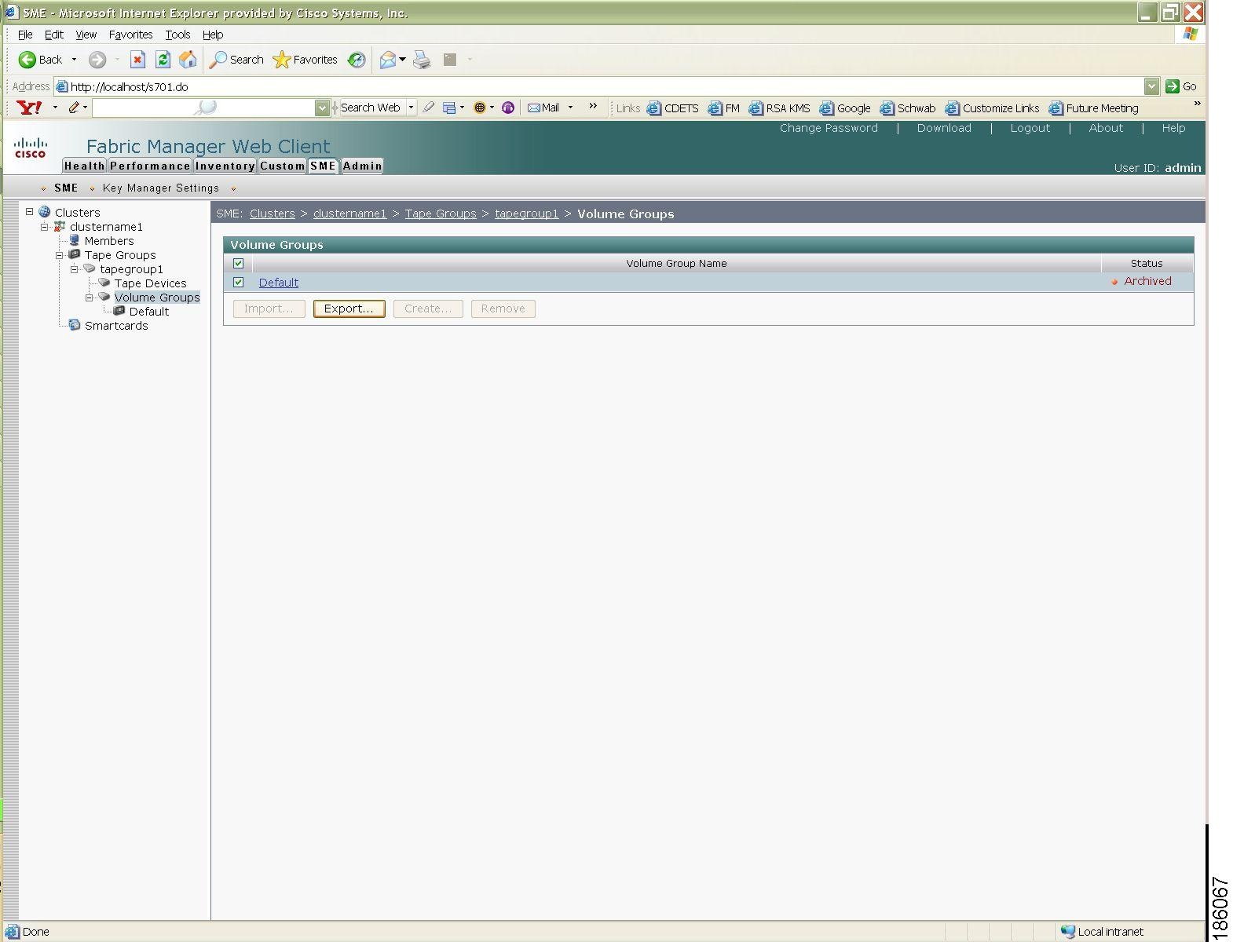1233x942 pixels.
Task: Open the Favorites menu
Action: click(x=130, y=35)
